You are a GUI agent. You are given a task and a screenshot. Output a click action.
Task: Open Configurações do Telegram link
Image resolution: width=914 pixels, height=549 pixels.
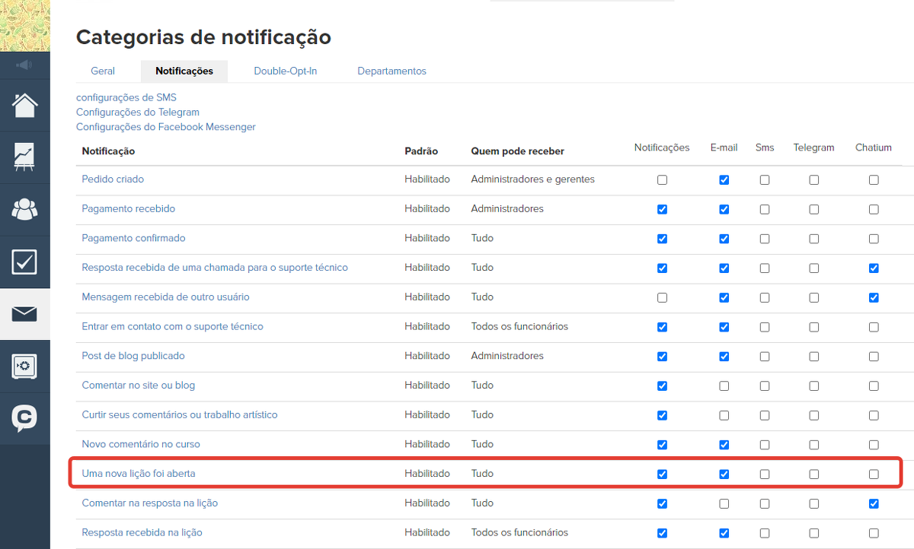pos(137,113)
